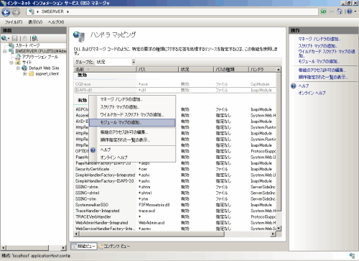The width and height of the screenshot is (359, 261).
Task: Switch to the コンテンツ ビュー tab
Action: 114,246
